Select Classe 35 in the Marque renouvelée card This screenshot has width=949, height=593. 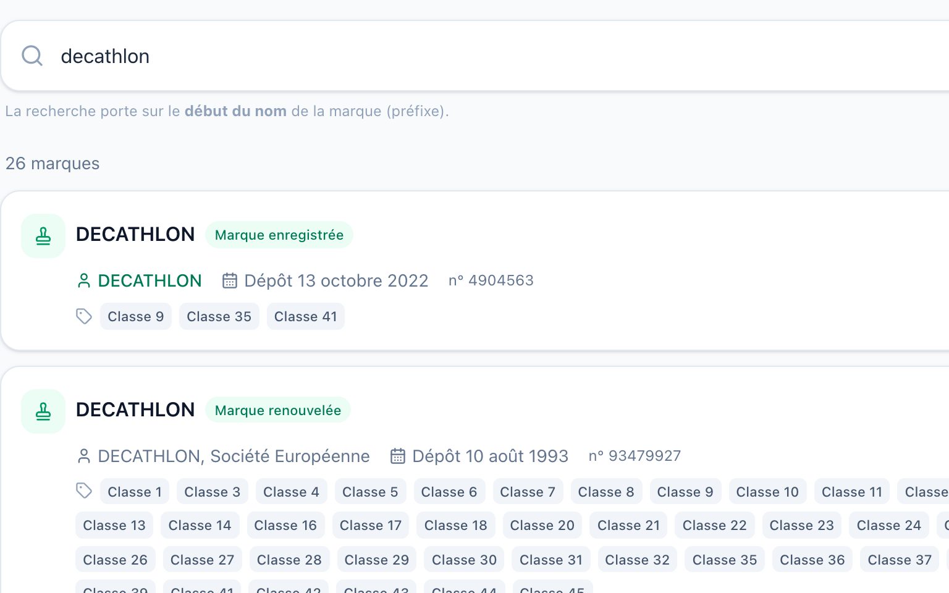(725, 560)
